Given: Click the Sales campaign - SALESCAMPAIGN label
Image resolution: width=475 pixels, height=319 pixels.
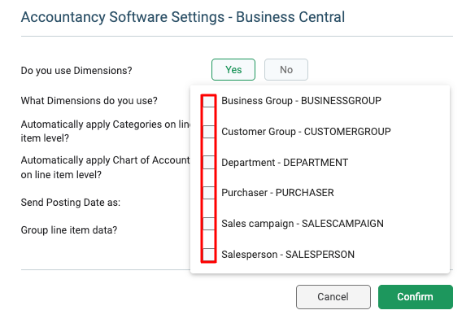Looking at the screenshot, I should (x=303, y=224).
